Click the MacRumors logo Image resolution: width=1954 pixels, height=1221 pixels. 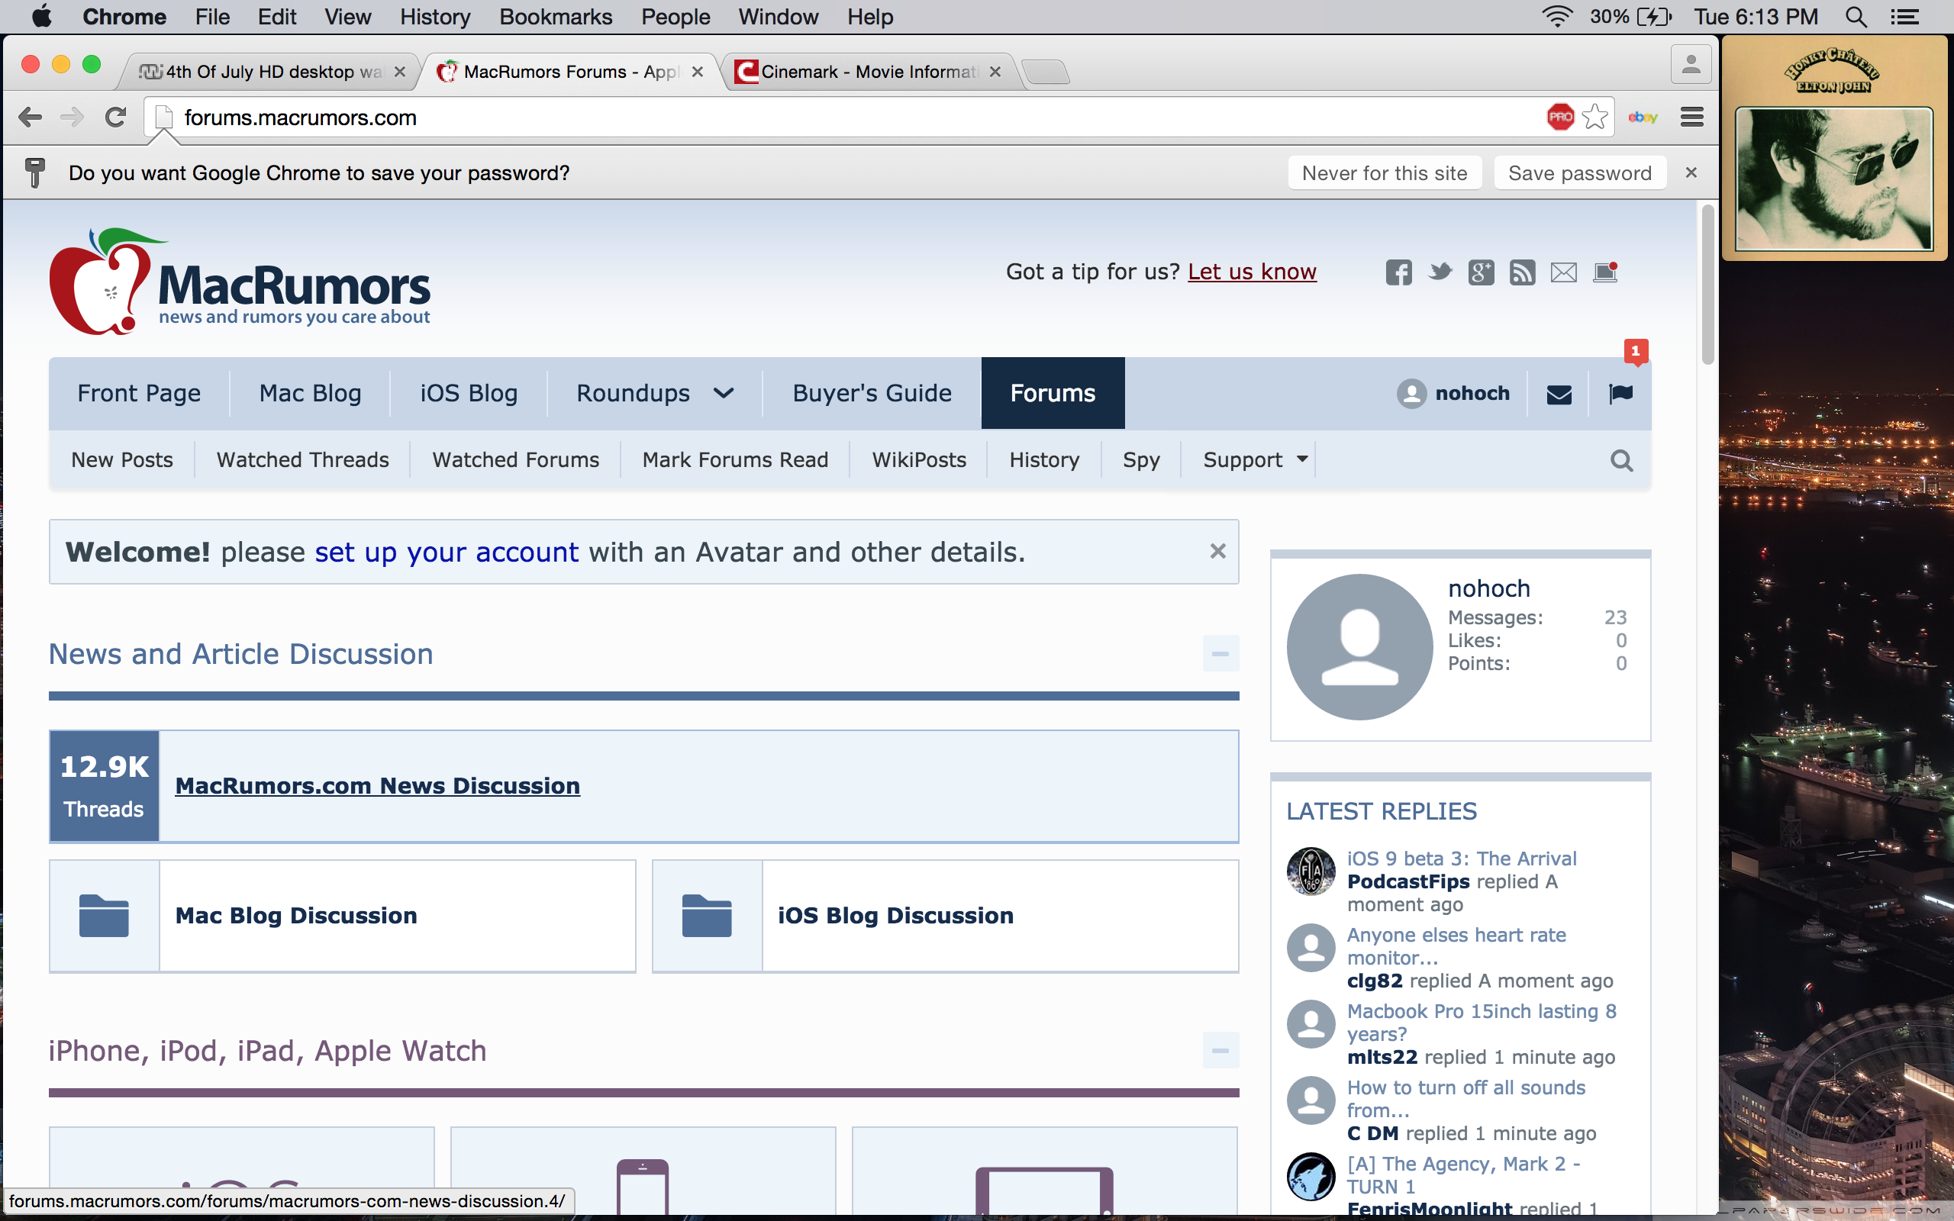[240, 282]
